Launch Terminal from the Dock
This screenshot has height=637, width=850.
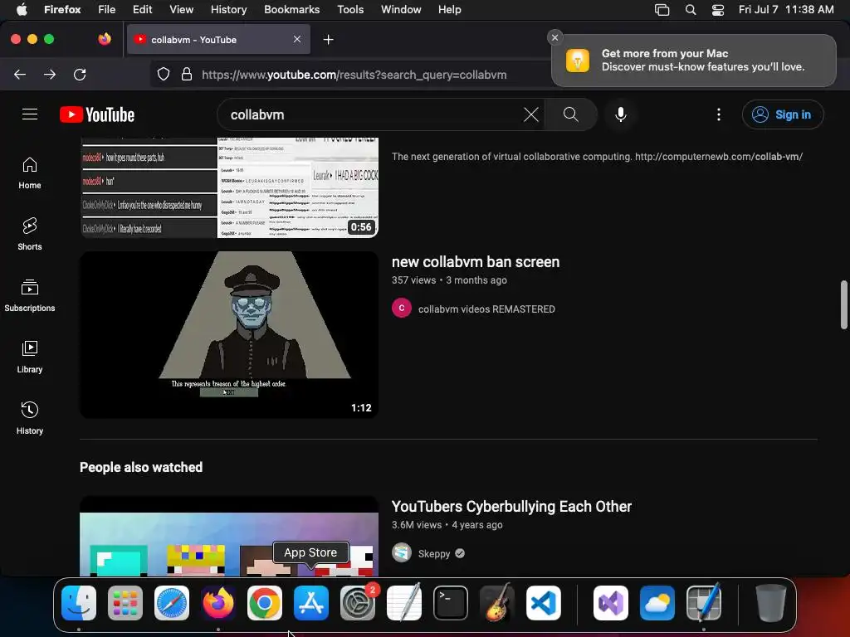[451, 603]
